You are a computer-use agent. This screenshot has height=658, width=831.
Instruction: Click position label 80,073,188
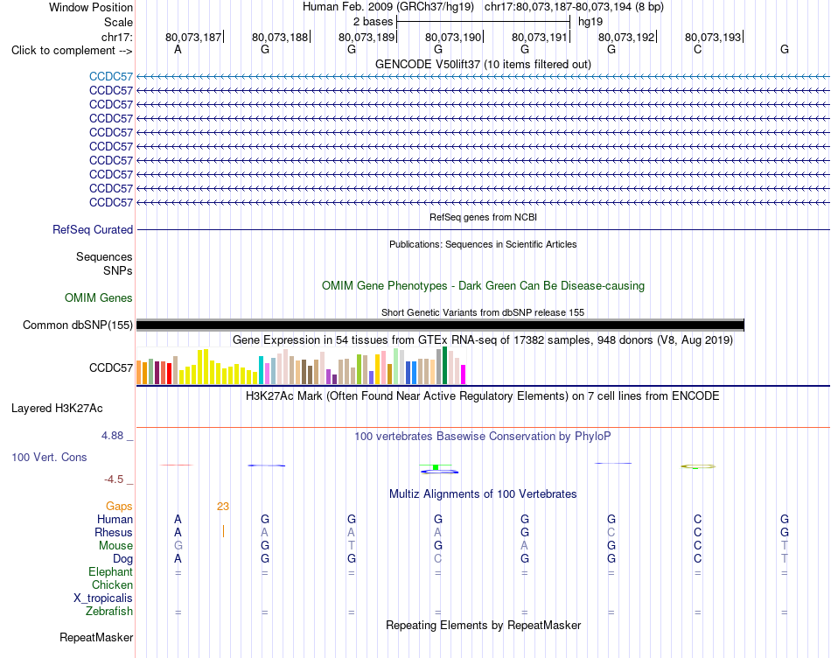coord(280,37)
